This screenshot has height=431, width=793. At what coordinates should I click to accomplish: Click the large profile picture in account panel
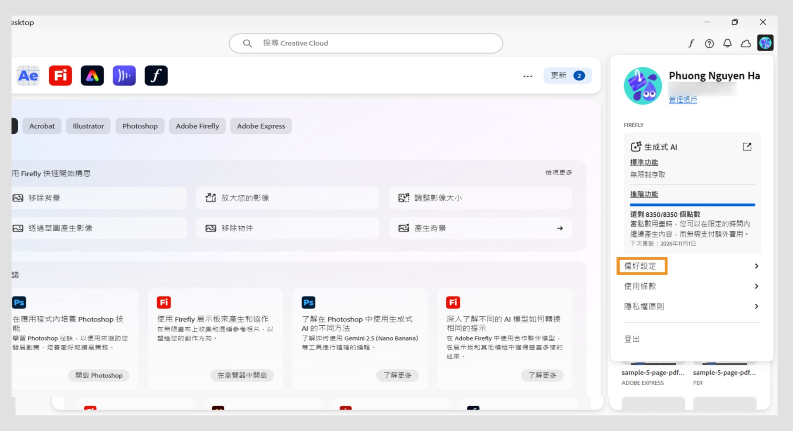coord(643,86)
